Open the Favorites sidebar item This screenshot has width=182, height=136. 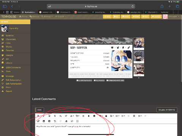[x=10, y=50]
